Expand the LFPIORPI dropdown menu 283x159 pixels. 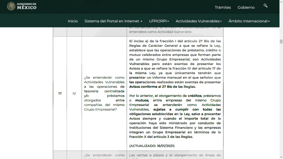click(159, 21)
